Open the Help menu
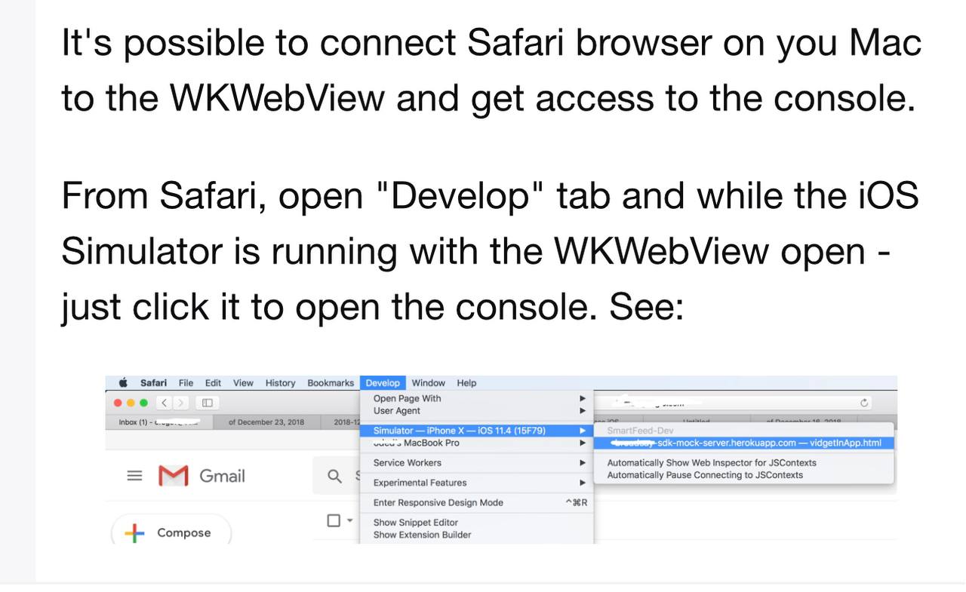The image size is (966, 592). pyautogui.click(x=466, y=383)
